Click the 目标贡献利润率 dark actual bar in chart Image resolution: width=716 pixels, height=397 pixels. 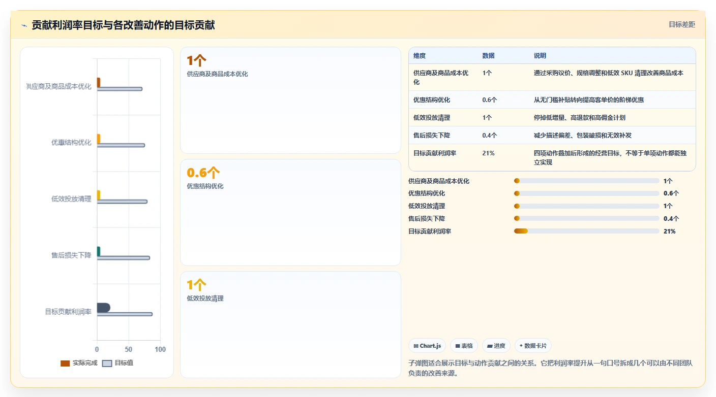coord(103,308)
